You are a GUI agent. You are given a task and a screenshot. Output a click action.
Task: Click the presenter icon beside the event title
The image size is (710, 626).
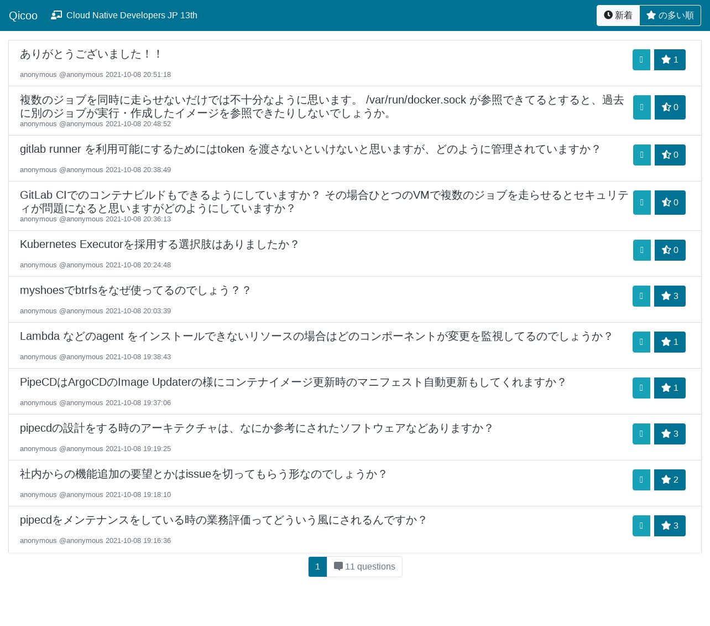coord(56,15)
